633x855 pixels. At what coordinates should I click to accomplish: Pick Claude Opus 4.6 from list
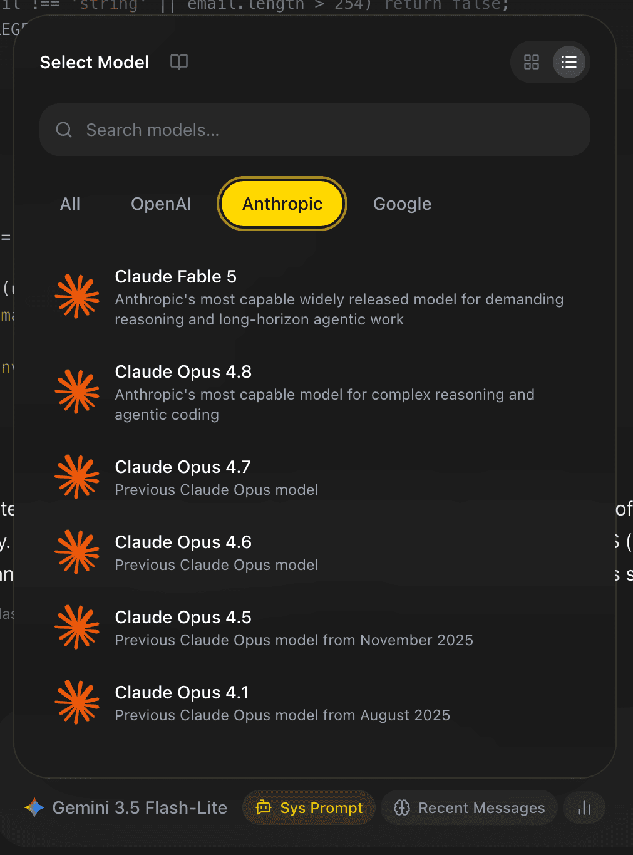315,552
